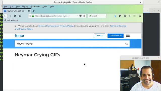The width and height of the screenshot is (161, 91).
Task: Open Firefox hamburger application menu
Action: 140,16
